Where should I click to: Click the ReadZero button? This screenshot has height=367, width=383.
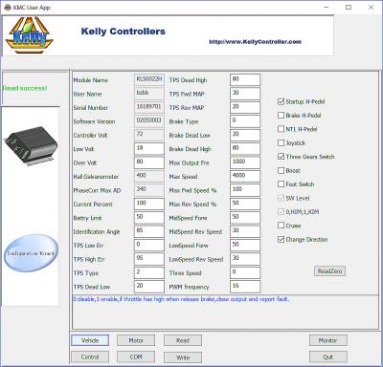329,271
